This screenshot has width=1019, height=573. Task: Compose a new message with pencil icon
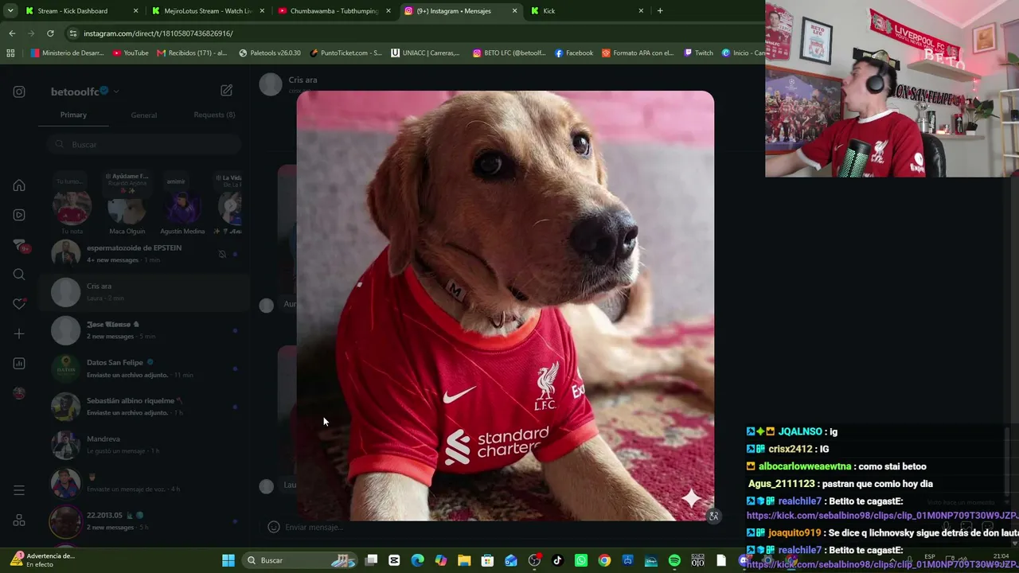click(227, 91)
